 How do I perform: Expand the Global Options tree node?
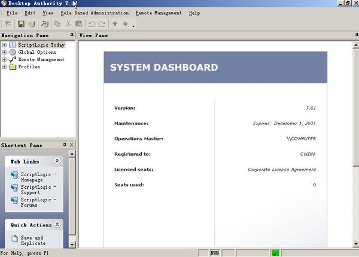tap(4, 52)
